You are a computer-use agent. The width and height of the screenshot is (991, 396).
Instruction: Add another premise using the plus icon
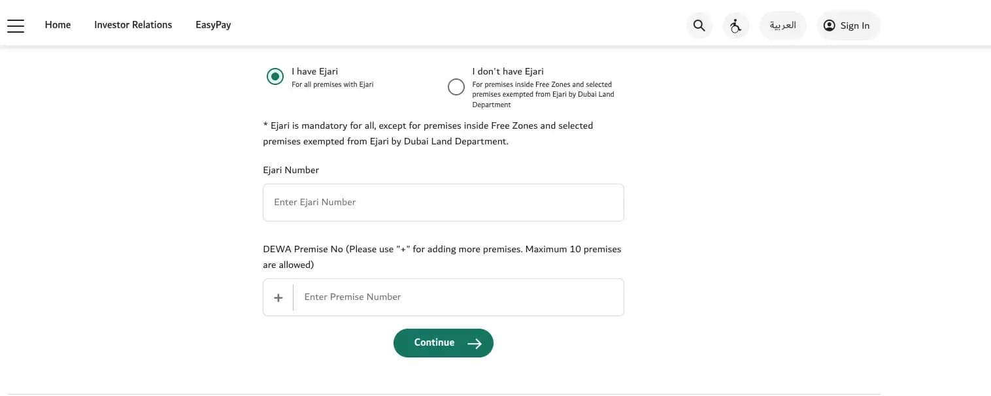pyautogui.click(x=278, y=297)
